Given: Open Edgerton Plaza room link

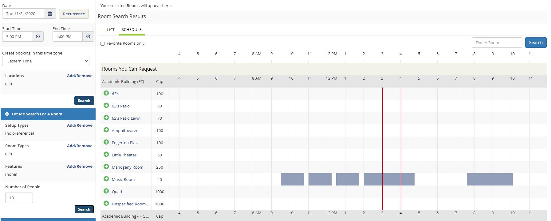Looking at the screenshot, I should [x=126, y=143].
